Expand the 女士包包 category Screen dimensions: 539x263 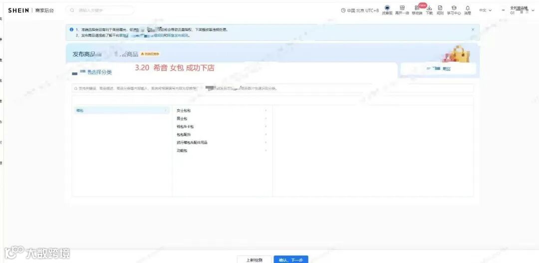tap(222, 111)
